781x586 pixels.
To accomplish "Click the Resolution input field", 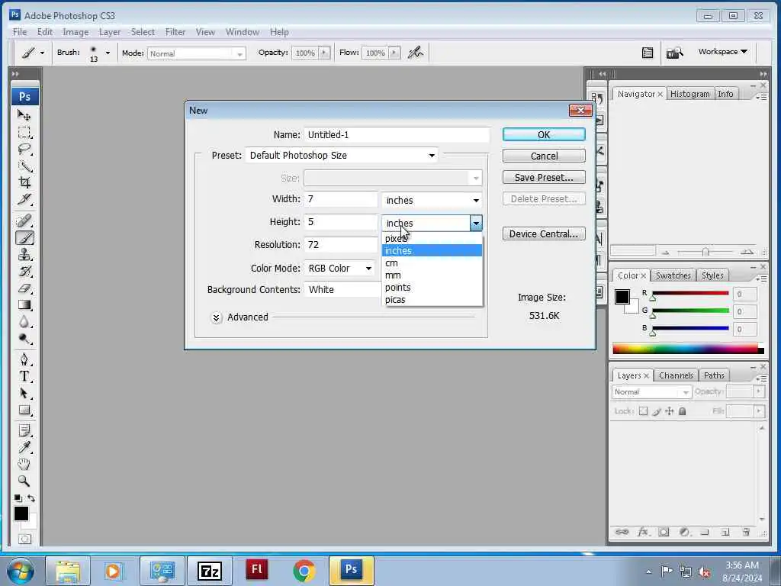I will pos(341,245).
